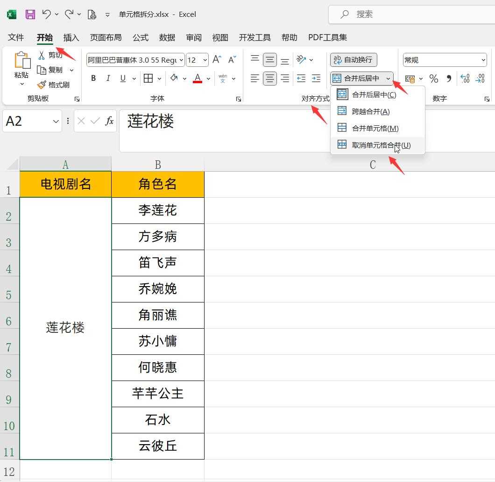
Task: Open the 复制 copy options arrow
Action: click(x=71, y=70)
